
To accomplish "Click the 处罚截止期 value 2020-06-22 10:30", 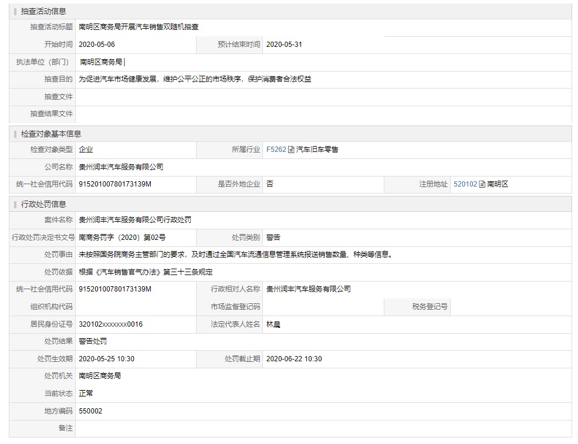I will point(293,359).
